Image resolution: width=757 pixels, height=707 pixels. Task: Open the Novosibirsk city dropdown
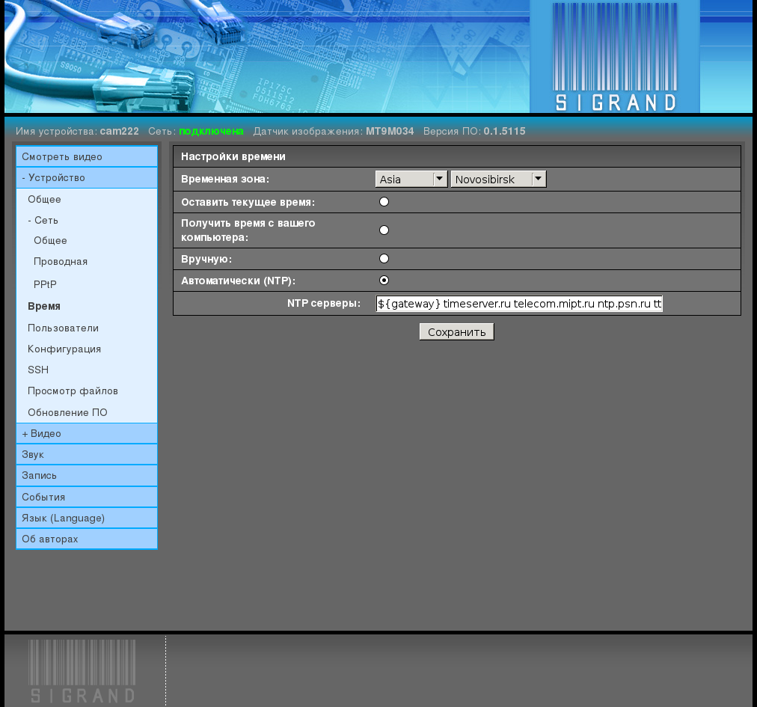[497, 180]
